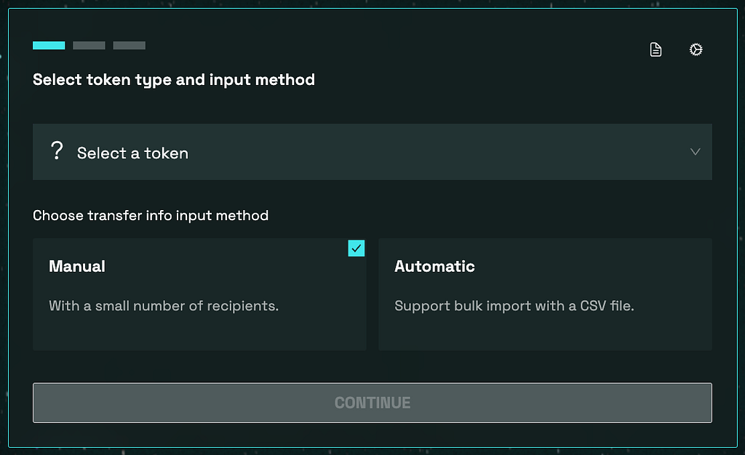Choose the Automatic input method card

(x=545, y=294)
